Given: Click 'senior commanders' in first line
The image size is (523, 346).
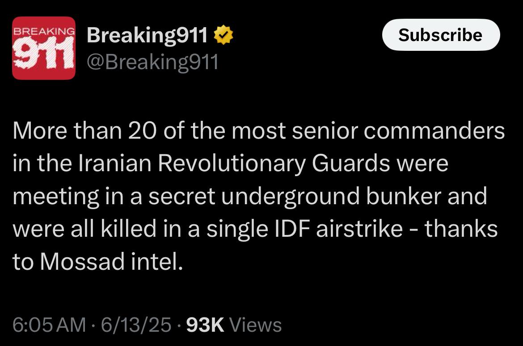Looking at the screenshot, I should (398, 131).
